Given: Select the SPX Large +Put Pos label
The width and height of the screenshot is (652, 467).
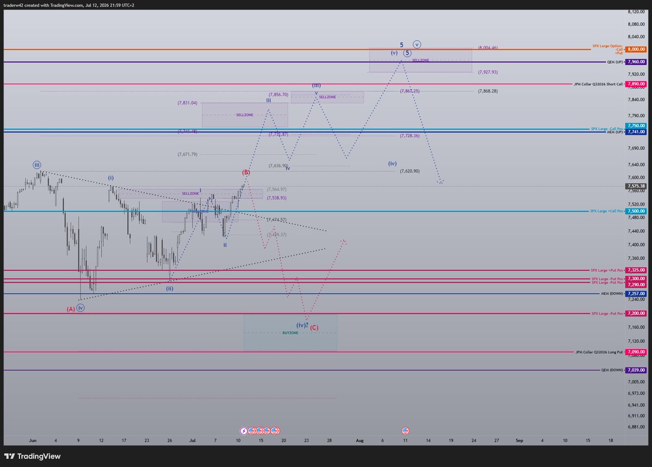Looking at the screenshot, I should 607,270.
